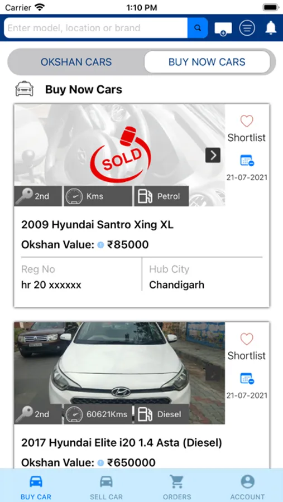The width and height of the screenshot is (283, 502).
Task: Show next photo arrow on Santro card
Action: (213, 155)
